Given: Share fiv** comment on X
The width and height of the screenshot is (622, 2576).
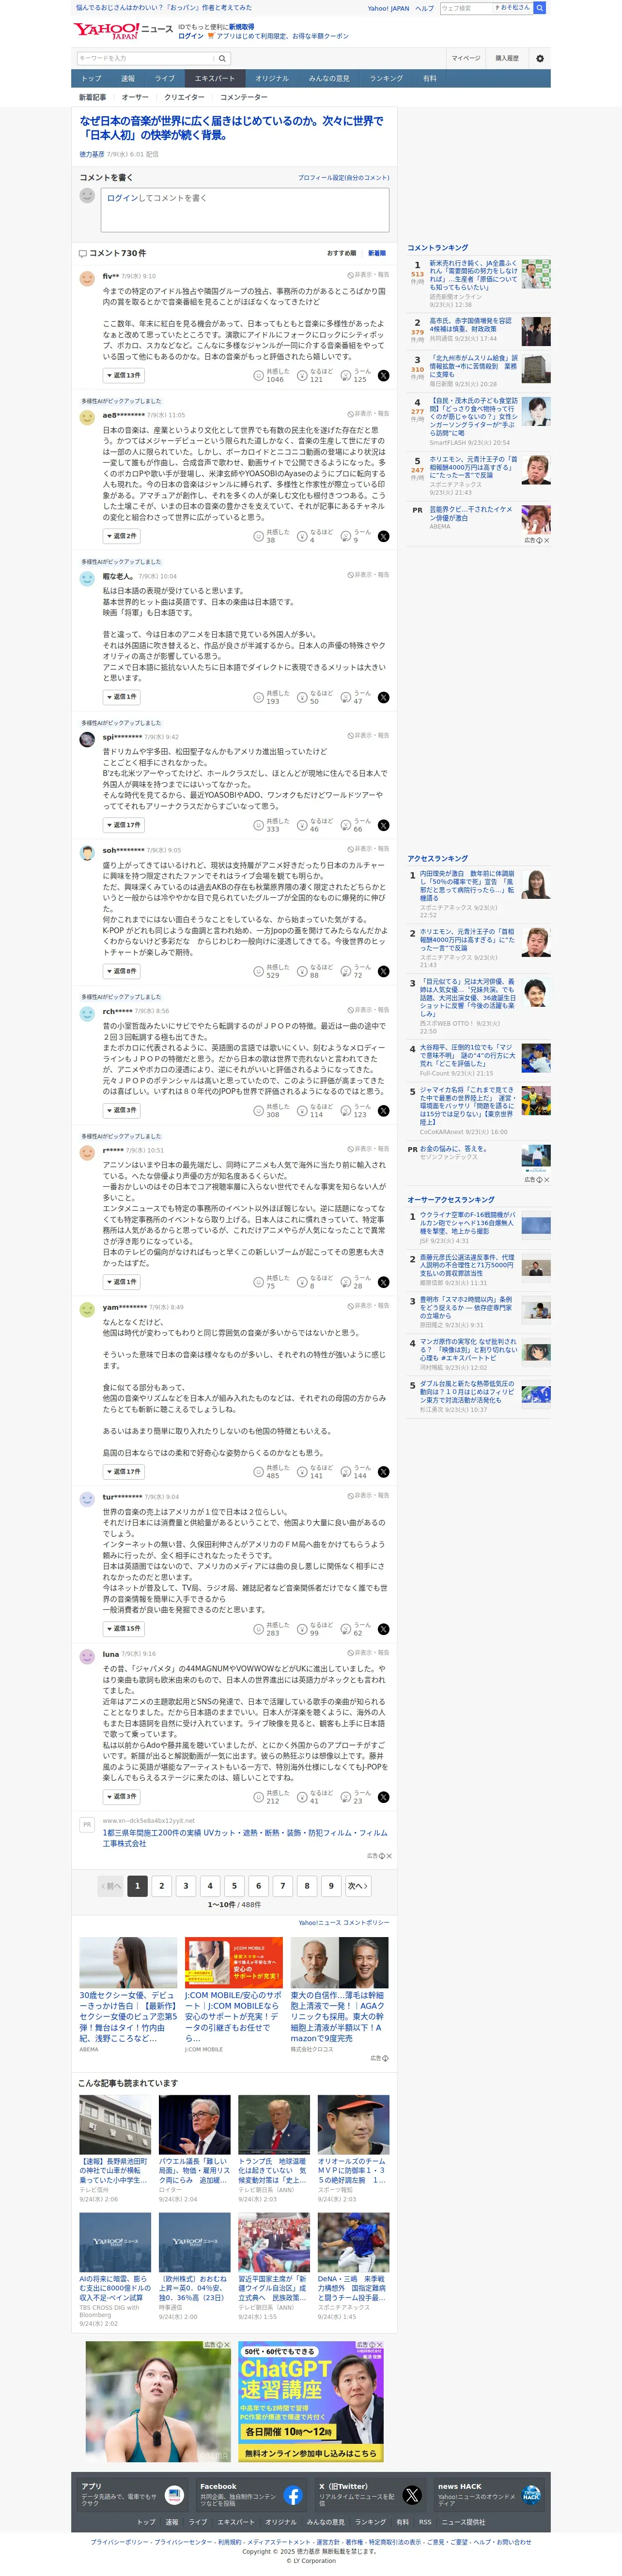Looking at the screenshot, I should click(x=384, y=376).
